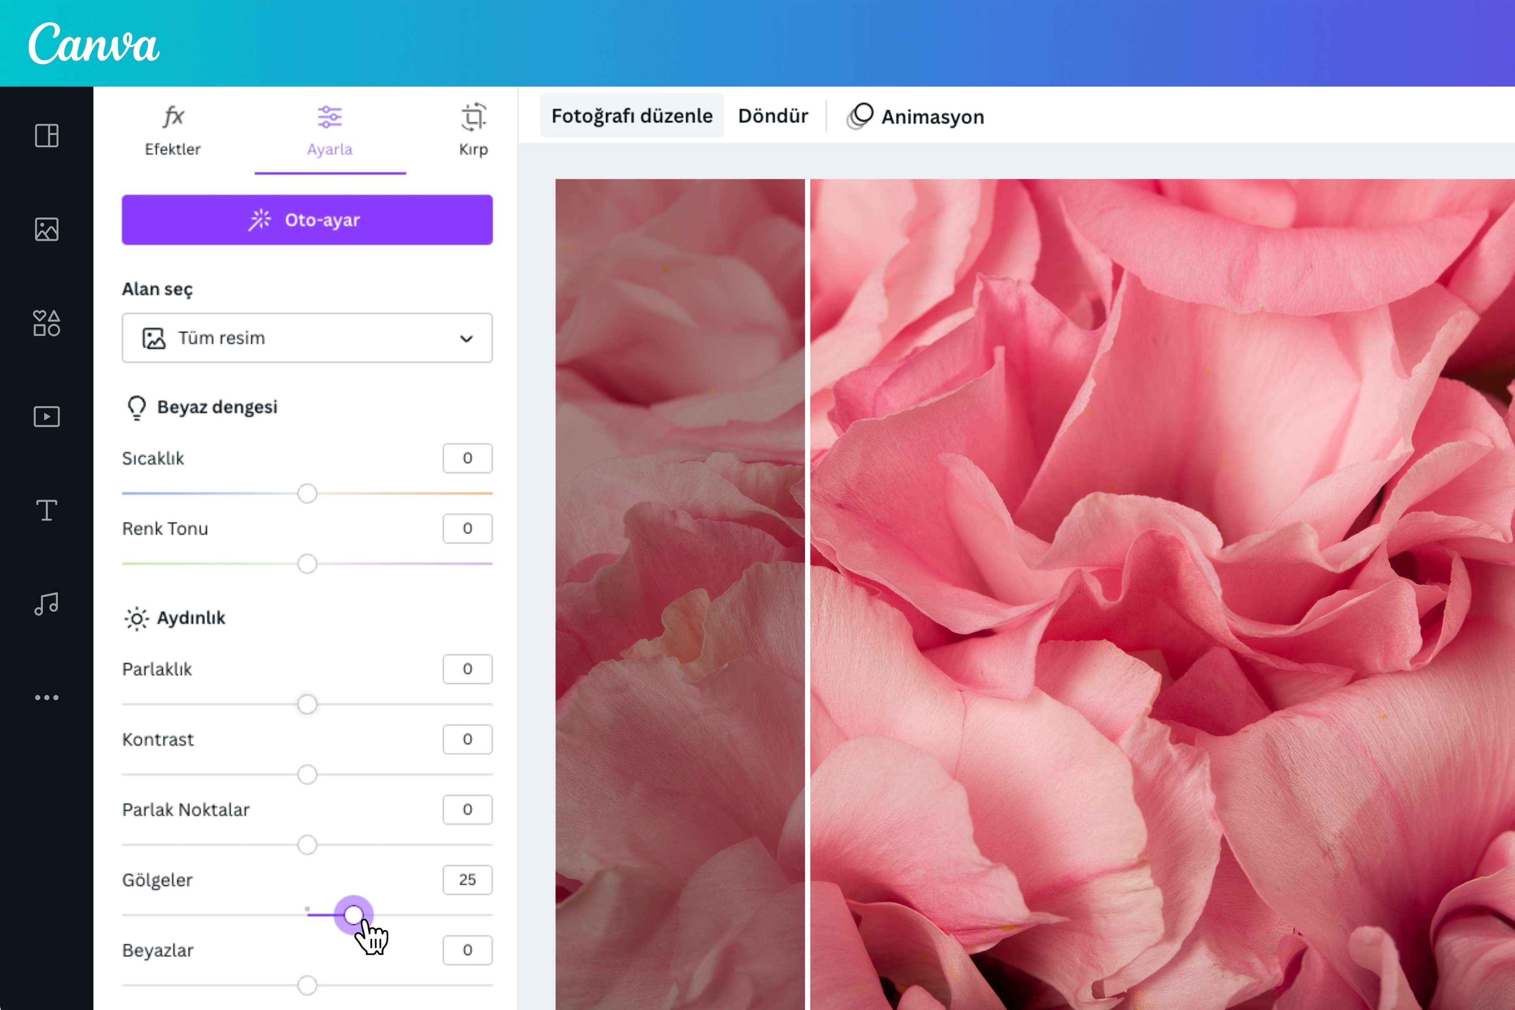This screenshot has width=1515, height=1010.
Task: Click the before/after divider line on photo
Action: click(x=807, y=594)
